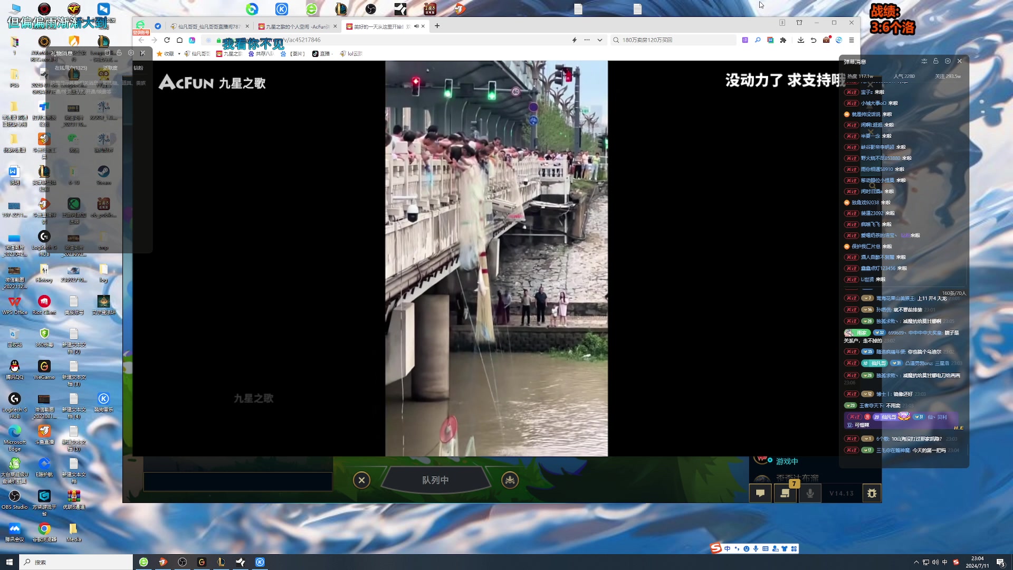Toggle lock in the 礼物消息 panel
This screenshot has width=1013, height=570.
pos(119,53)
